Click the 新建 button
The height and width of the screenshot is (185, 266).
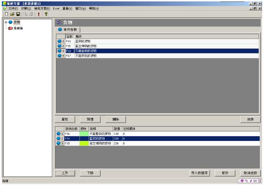click(x=90, y=119)
